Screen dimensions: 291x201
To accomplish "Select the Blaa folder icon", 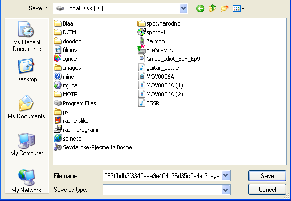I will click(58, 23).
